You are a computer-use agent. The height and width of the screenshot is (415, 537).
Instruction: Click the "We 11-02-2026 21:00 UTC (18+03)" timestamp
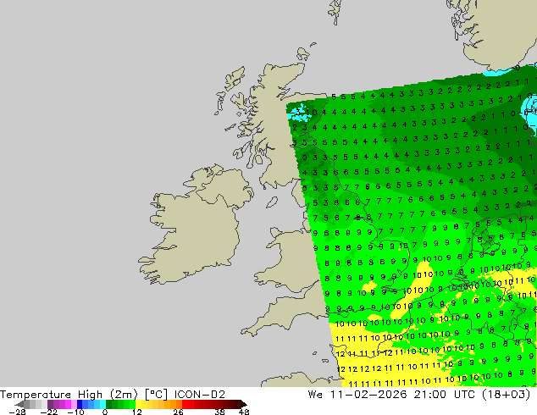[x=419, y=395]
